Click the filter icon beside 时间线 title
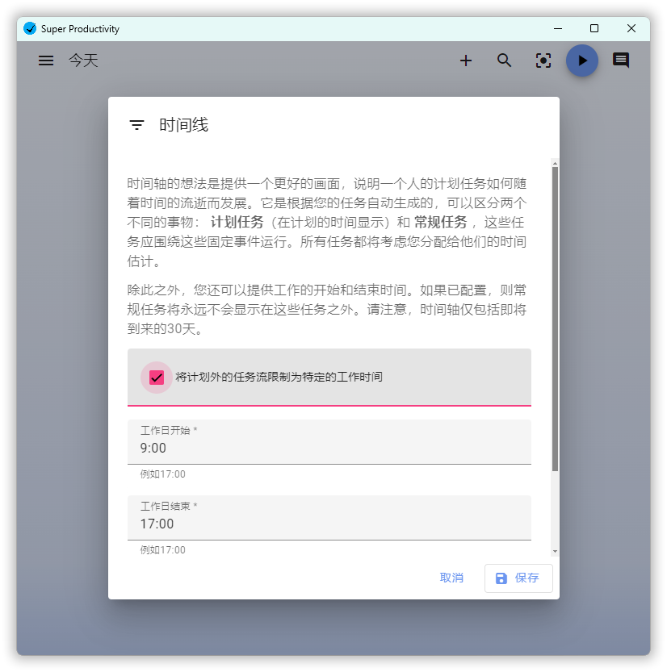The image size is (667, 672). click(136, 125)
